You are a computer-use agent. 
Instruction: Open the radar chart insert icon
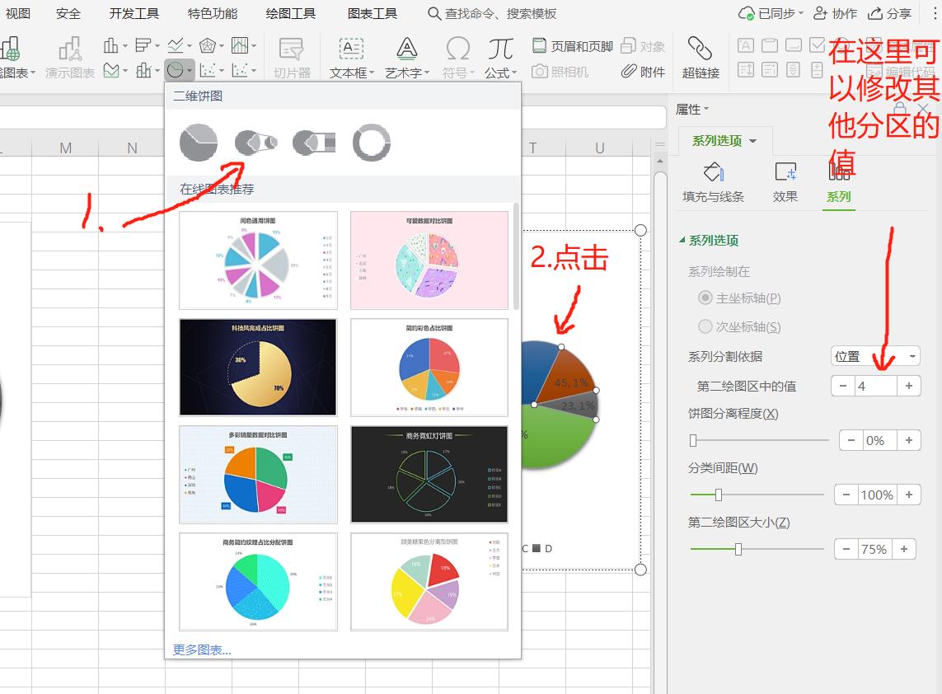[207, 45]
